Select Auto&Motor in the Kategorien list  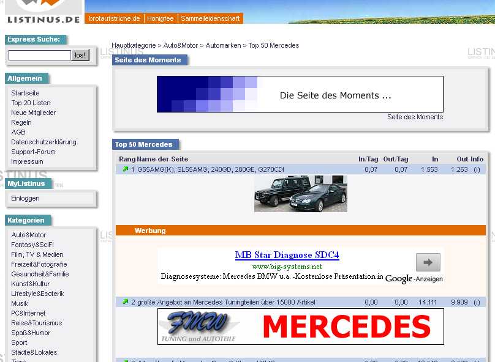click(x=28, y=235)
